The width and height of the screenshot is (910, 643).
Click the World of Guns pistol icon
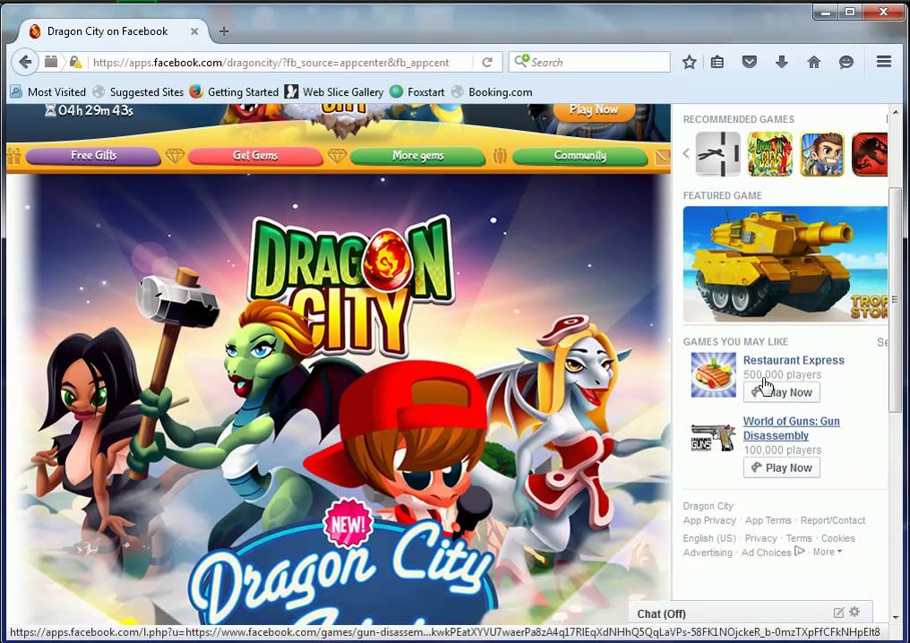pos(713,438)
